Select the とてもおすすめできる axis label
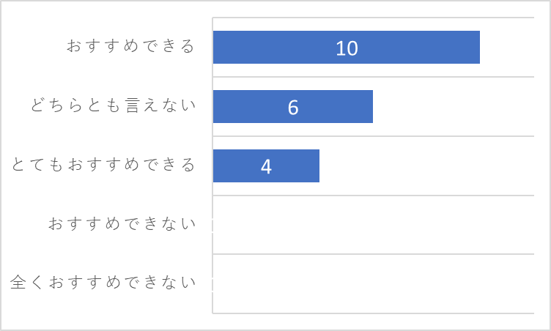The image size is (551, 331). 103,165
